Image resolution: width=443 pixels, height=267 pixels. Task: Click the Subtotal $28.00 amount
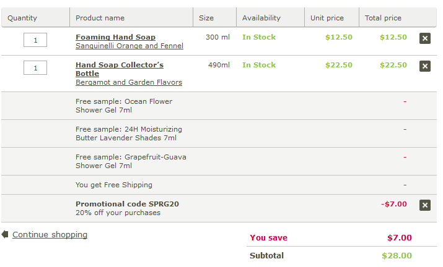397,256
